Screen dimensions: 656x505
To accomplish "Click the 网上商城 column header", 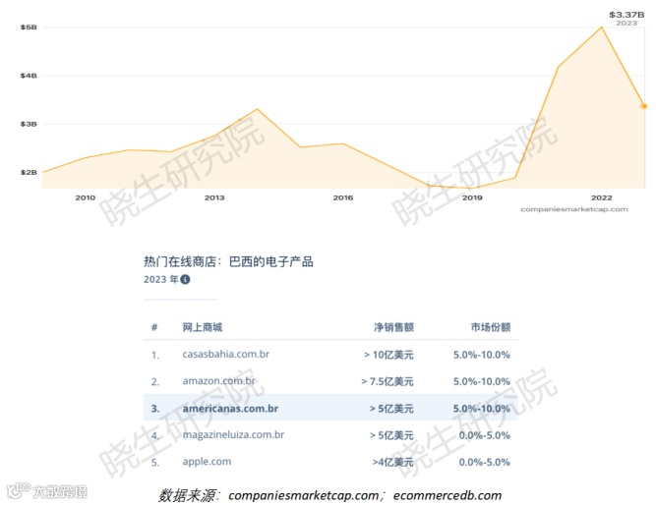I will tap(203, 327).
